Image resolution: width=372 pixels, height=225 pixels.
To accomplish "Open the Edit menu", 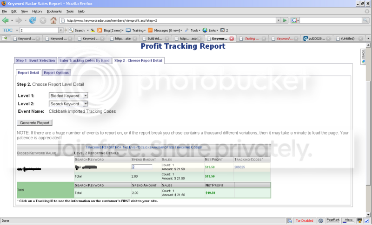I will (14, 11).
